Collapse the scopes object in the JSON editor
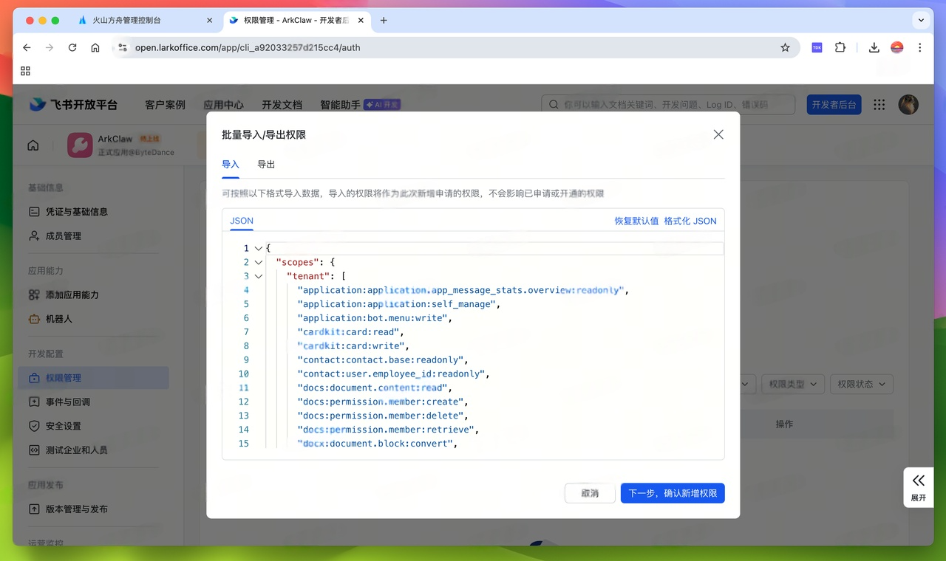 (258, 262)
